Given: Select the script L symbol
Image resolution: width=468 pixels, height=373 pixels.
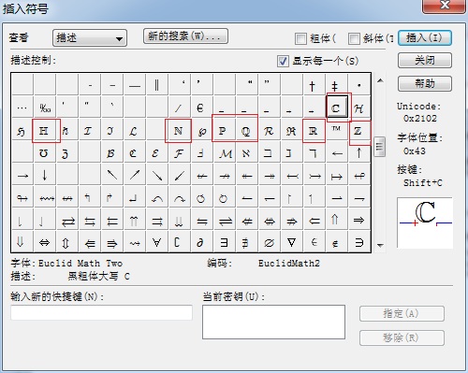Looking at the screenshot, I should click(x=135, y=131).
